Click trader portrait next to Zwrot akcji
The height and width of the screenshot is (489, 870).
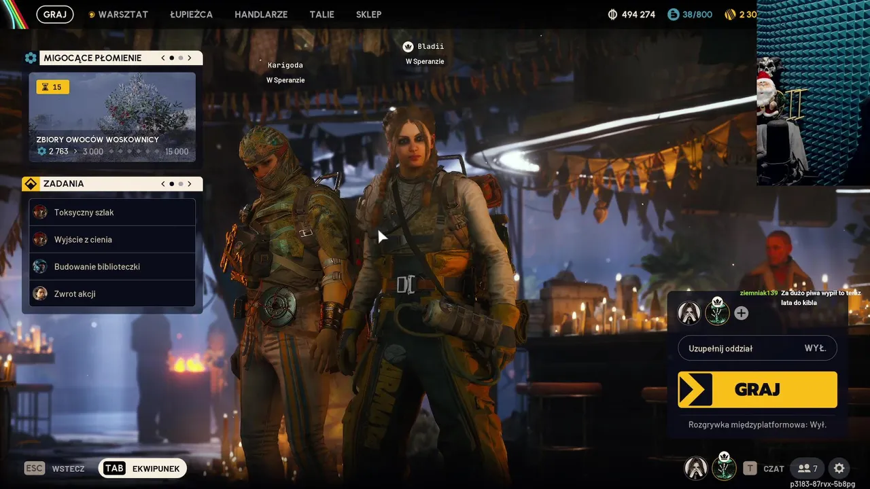(x=40, y=294)
